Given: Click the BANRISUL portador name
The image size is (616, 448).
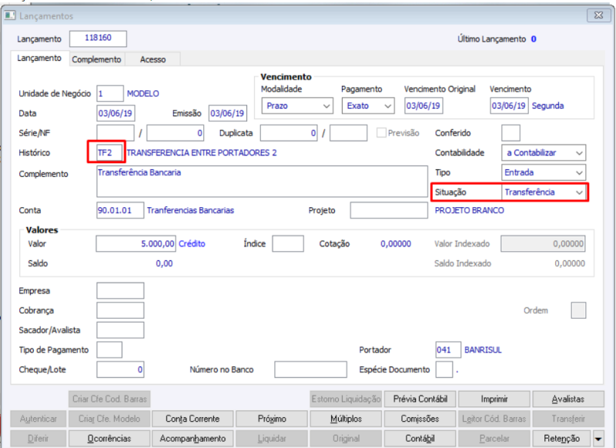Looking at the screenshot, I should coord(483,349).
